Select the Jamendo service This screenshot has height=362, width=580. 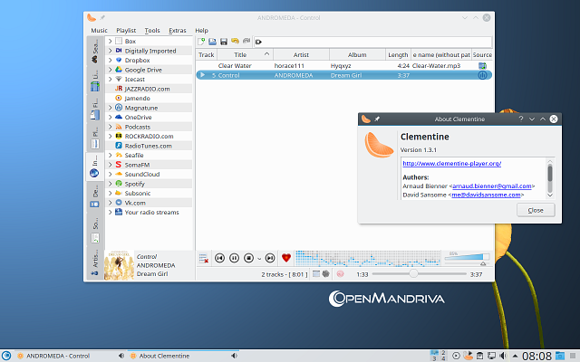137,99
